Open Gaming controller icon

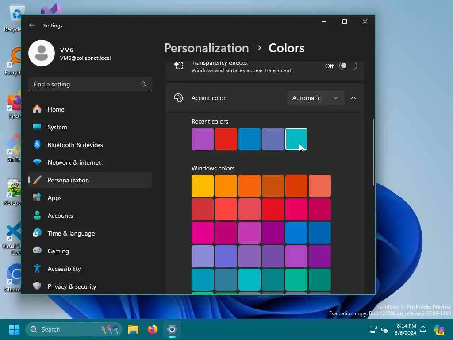[x=37, y=251]
